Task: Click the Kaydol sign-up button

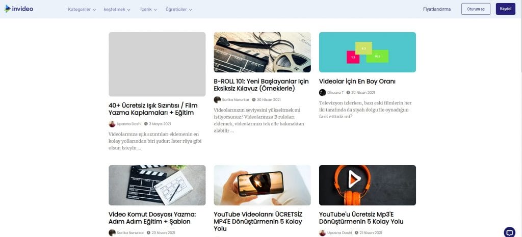Action: click(x=505, y=9)
